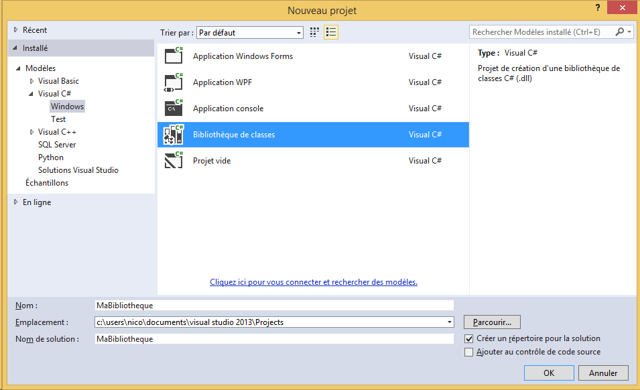
Task: Select Application Windows Forms template name
Action: (243, 56)
